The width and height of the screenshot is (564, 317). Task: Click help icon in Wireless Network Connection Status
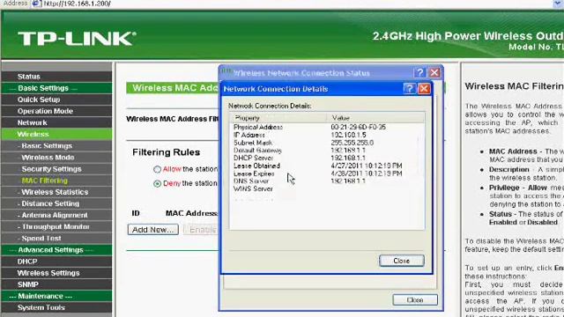(419, 72)
